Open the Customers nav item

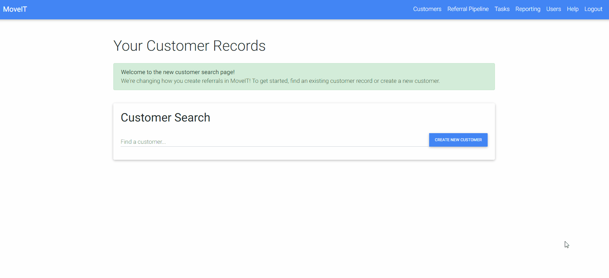point(427,9)
